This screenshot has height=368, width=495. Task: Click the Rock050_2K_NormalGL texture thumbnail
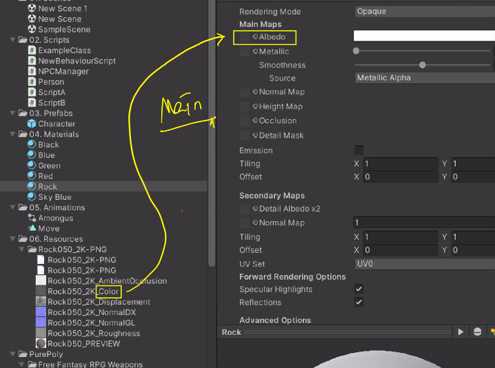41,323
